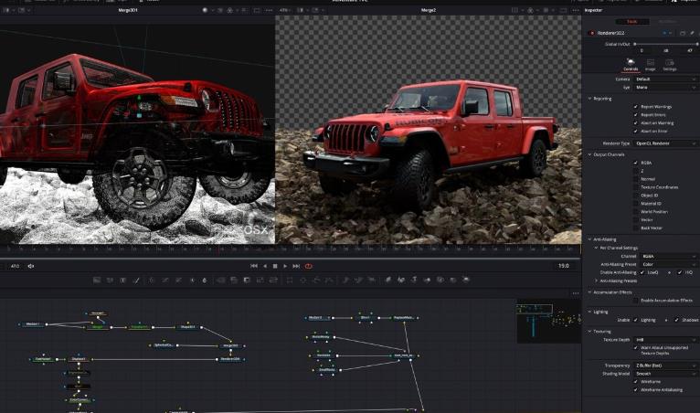Collapse the Output Channels section
Image resolution: width=700 pixels, height=413 pixels.
[589, 154]
